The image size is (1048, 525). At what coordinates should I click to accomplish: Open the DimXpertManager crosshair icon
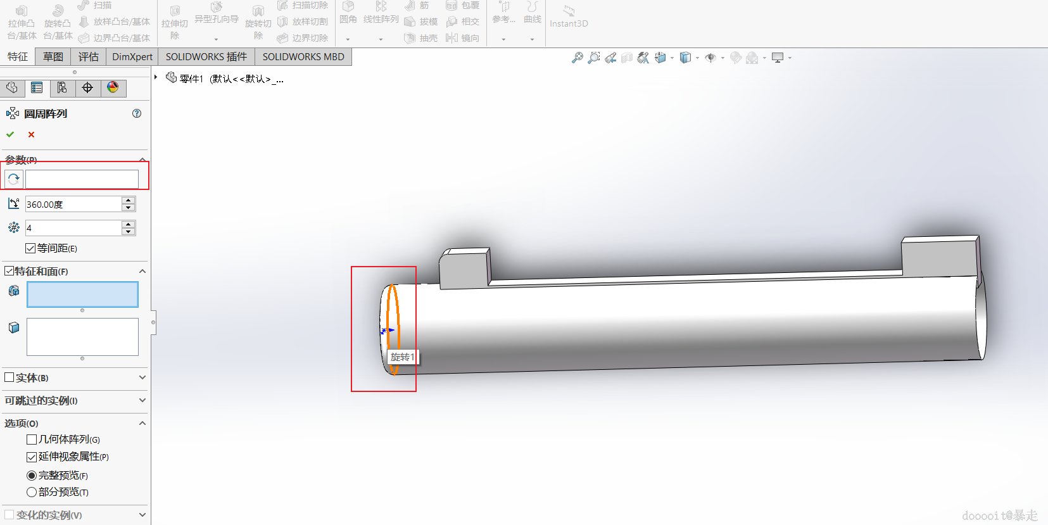[87, 87]
